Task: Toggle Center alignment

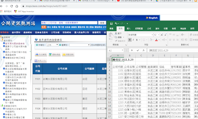Action: click(174, 40)
